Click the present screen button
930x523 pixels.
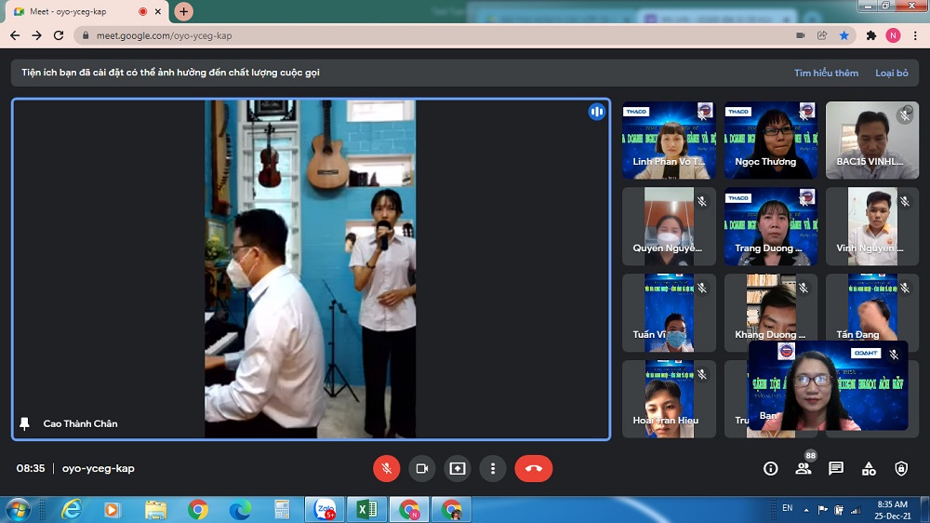coord(457,468)
